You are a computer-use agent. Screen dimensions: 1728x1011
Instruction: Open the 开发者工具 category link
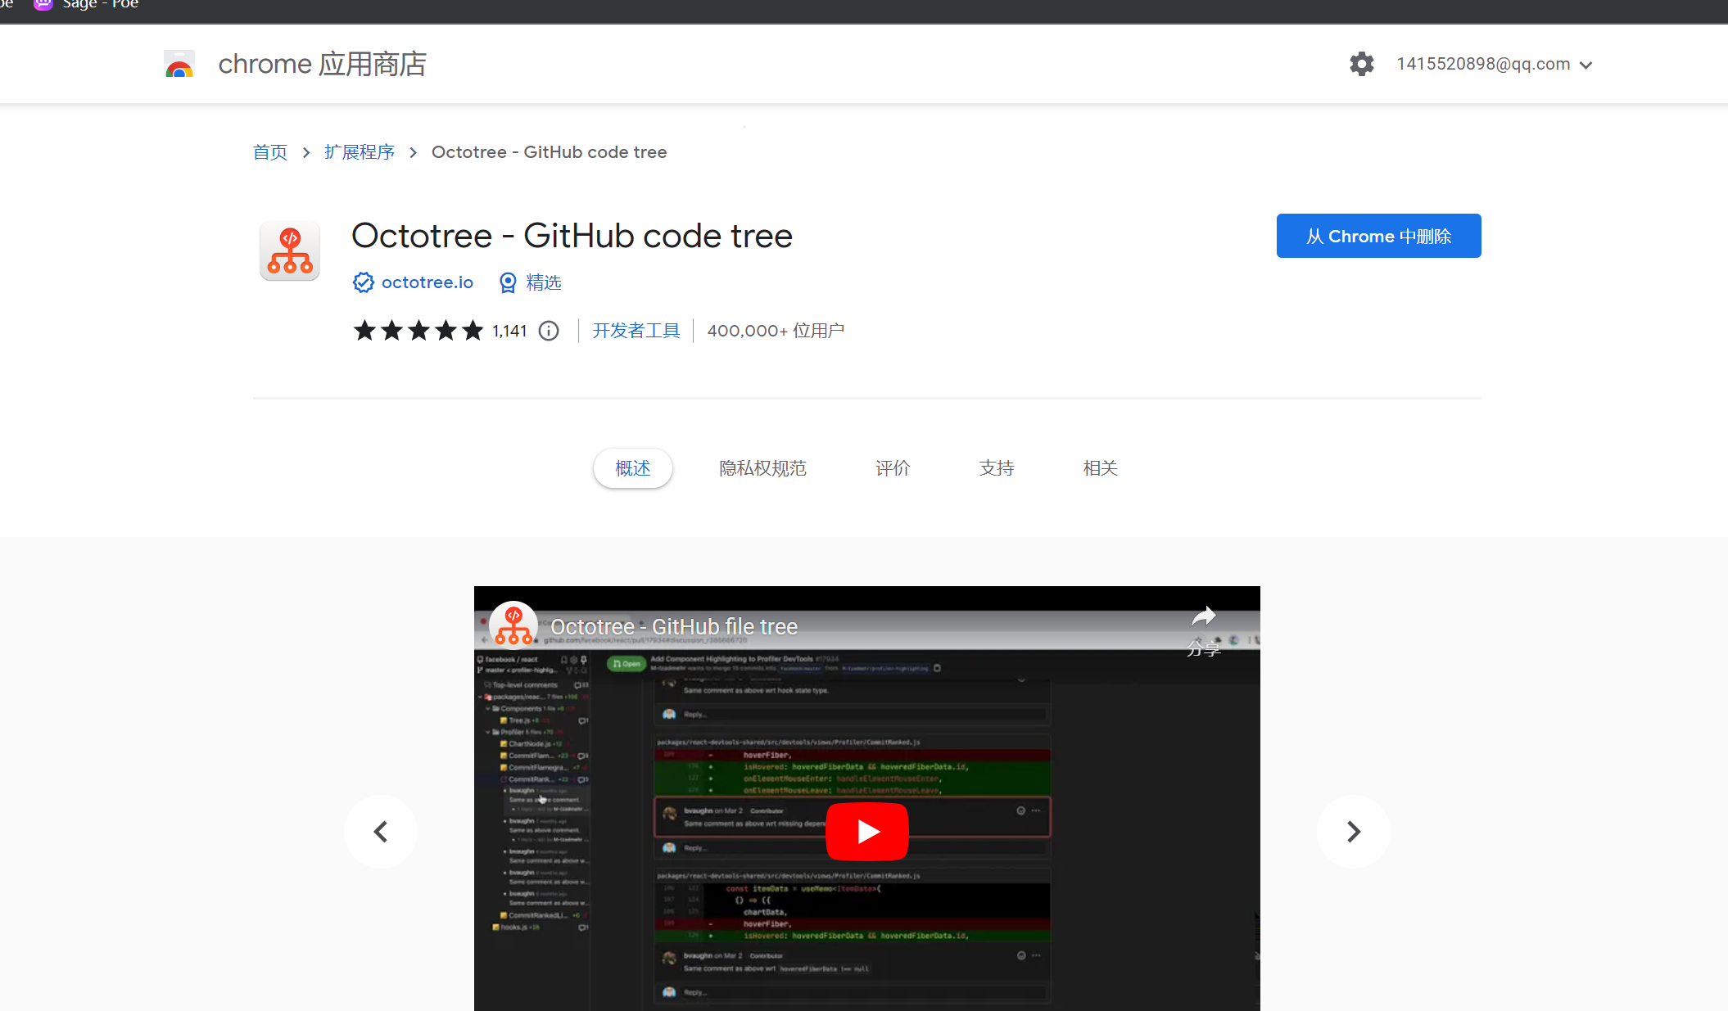[636, 331]
